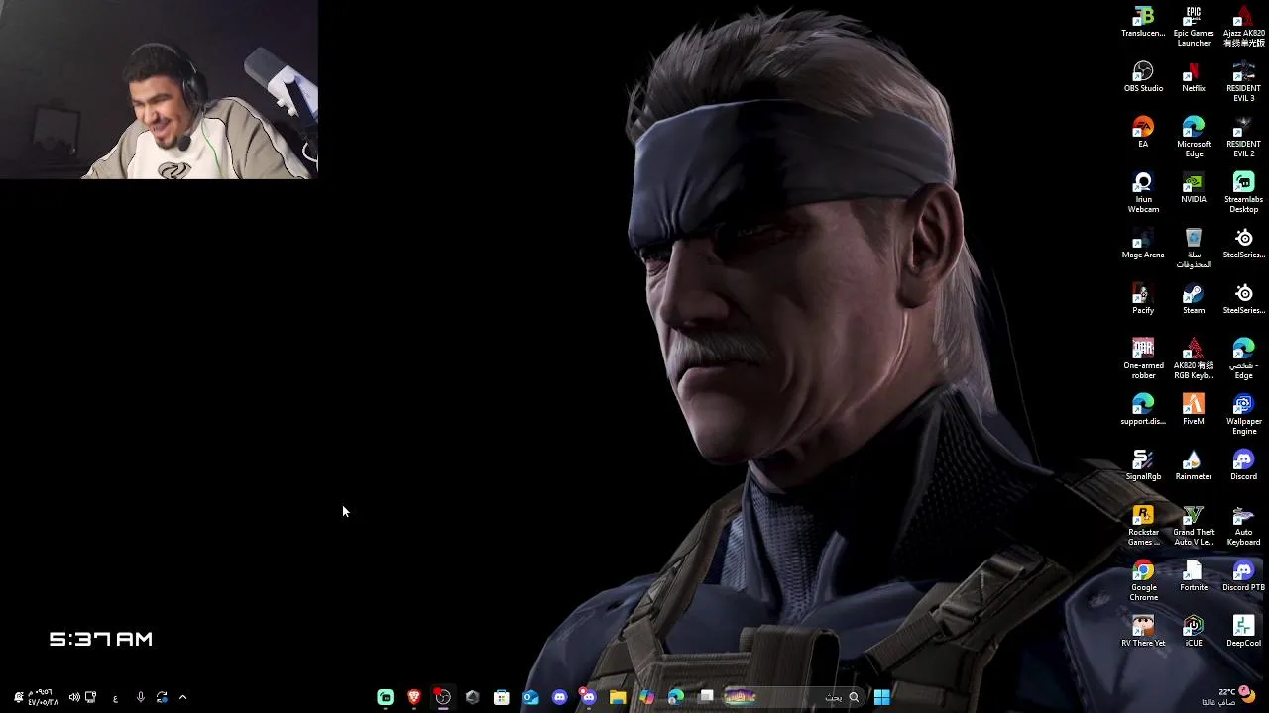
Task: Select the Fortnite file on desktop
Action: click(1194, 576)
